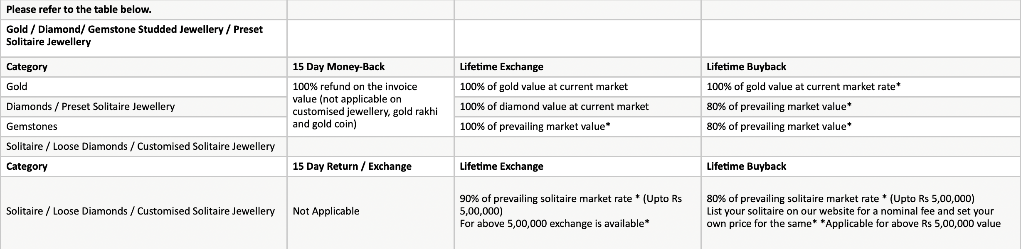Click the Lifetime Exchange header next to 15 Day Money-Back
Viewport: 1021px width, 249px height.
coord(501,67)
